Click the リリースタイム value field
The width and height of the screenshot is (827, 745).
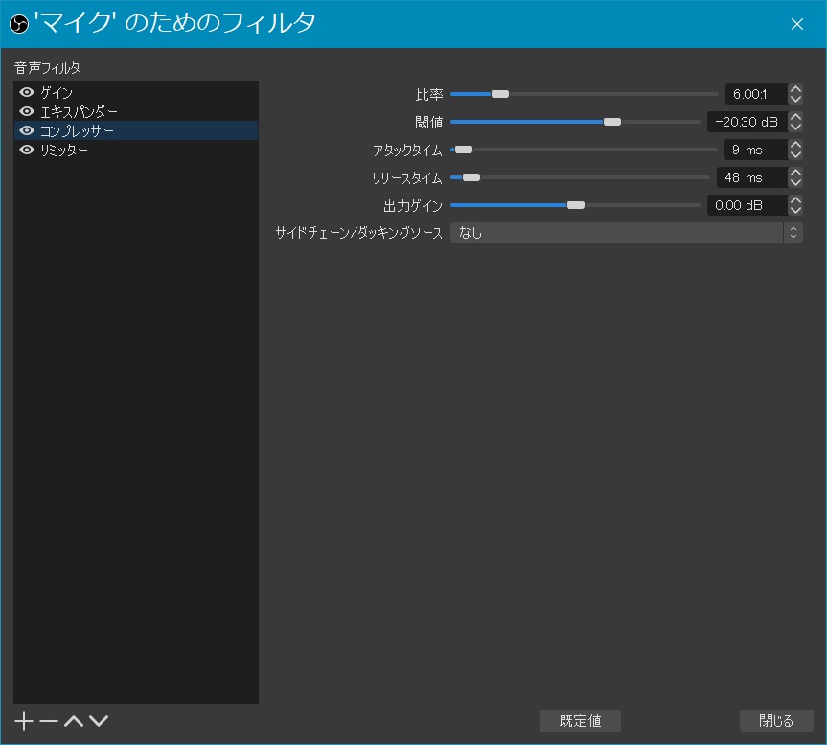point(750,178)
